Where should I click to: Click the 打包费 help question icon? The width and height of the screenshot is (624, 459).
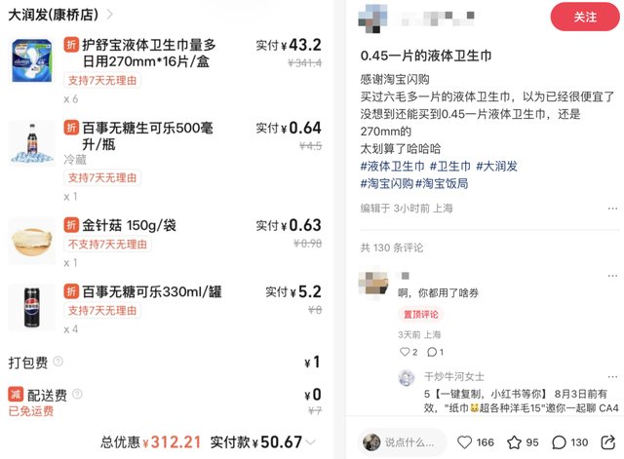tap(58, 362)
